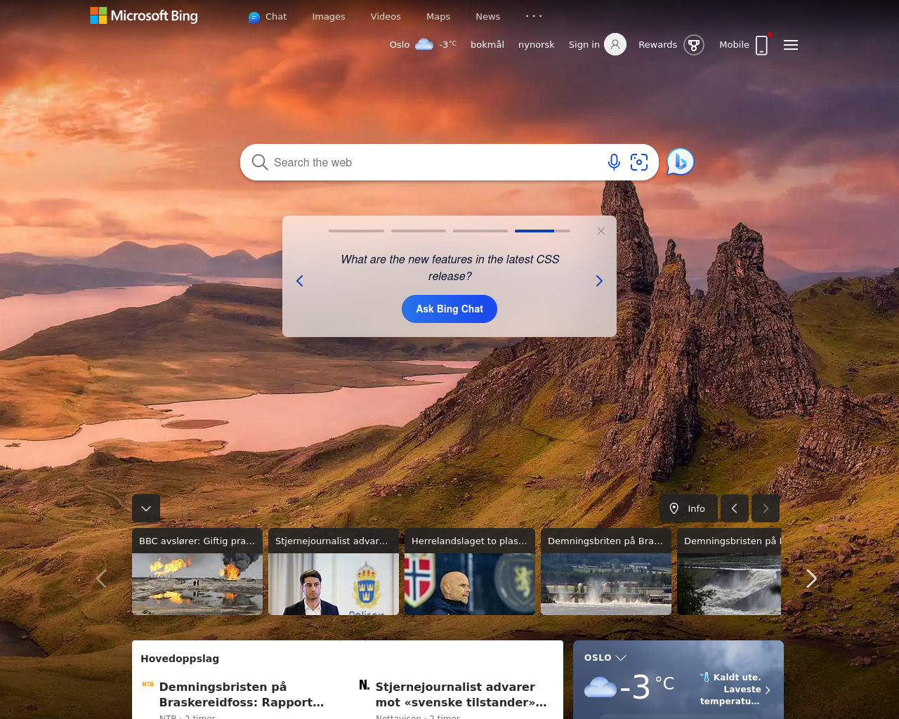
Task: Open the Kaldt ute weather alert
Action: 735,689
